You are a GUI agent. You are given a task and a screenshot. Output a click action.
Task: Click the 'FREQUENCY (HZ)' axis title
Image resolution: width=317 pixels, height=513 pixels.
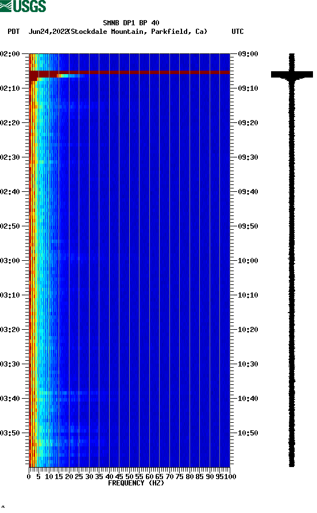pyautogui.click(x=136, y=483)
